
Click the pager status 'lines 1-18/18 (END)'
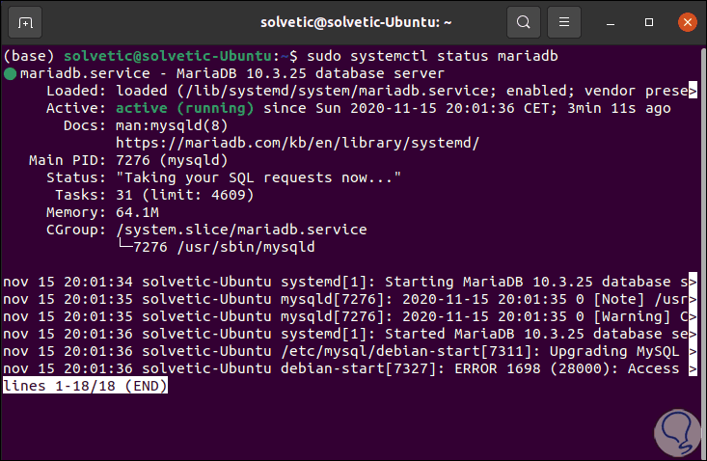click(x=86, y=386)
